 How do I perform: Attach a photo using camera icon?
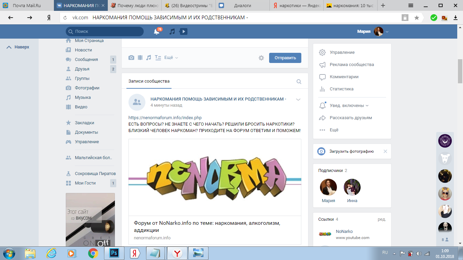tap(131, 58)
